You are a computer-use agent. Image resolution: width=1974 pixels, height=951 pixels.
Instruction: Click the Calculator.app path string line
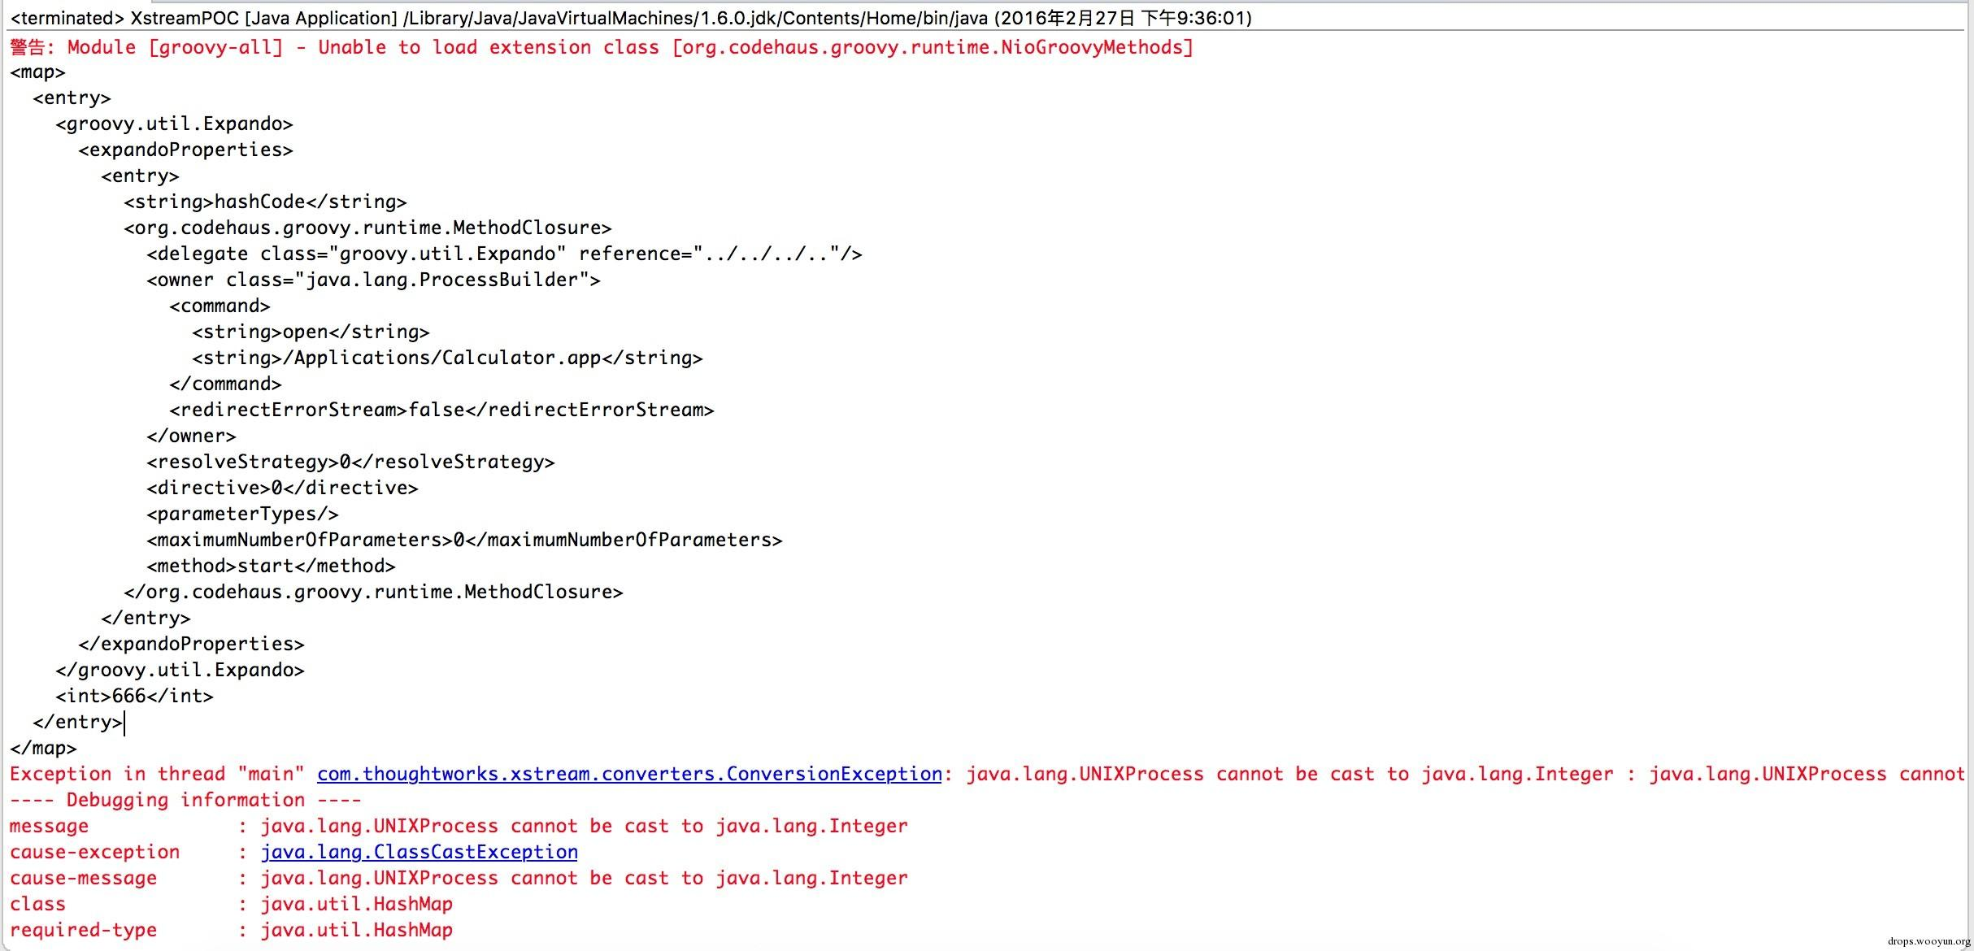[x=447, y=358]
